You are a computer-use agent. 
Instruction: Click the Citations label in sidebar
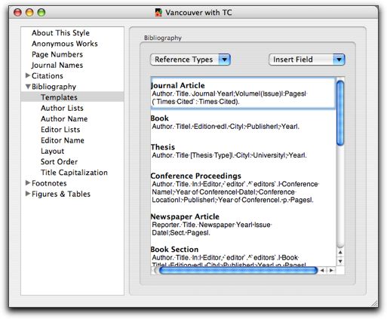click(48, 75)
